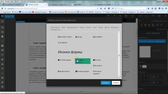The image size is (168, 94).
Task: Choose the fa-circle-o-notch icon option
Action: coord(65,37)
